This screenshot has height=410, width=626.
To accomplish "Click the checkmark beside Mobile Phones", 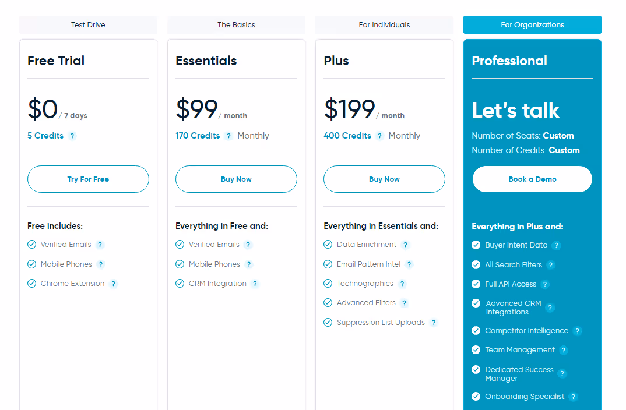I will 31,264.
